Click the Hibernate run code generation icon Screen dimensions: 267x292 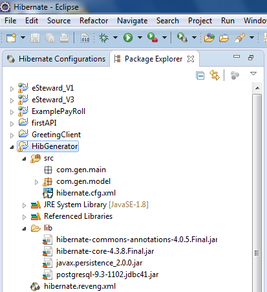pos(182,38)
